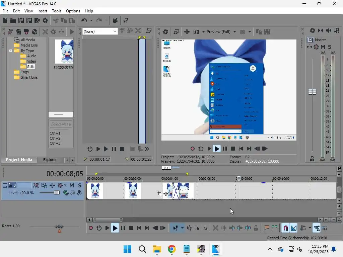Image resolution: width=343 pixels, height=257 pixels.
Task: Insert a region with the region icon
Action: [x=275, y=228]
